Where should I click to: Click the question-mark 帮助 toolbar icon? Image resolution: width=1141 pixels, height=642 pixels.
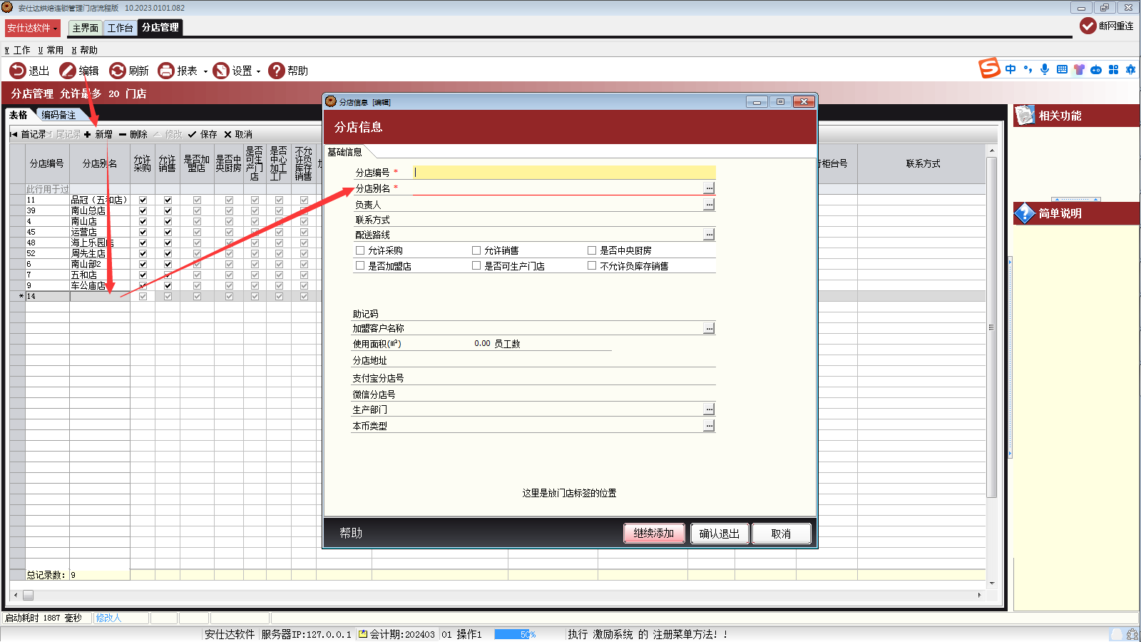(x=276, y=71)
